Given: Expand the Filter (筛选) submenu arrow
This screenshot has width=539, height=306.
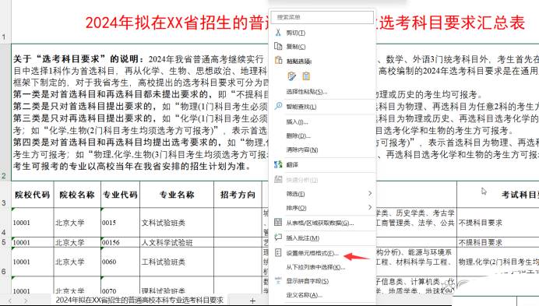Looking at the screenshot, I should pyautogui.click(x=370, y=194).
